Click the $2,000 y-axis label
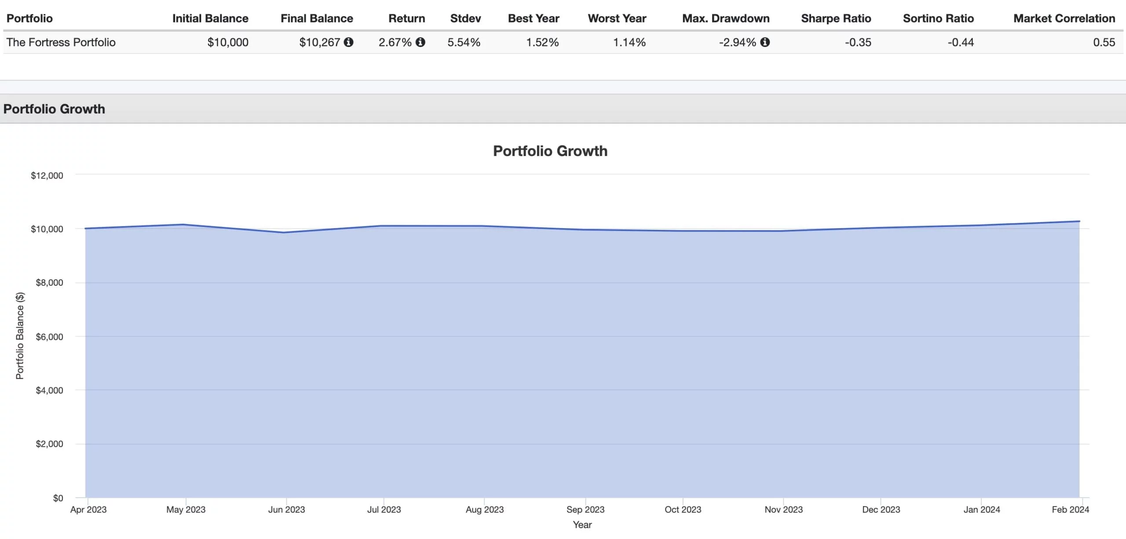This screenshot has height=539, width=1126. pyautogui.click(x=49, y=444)
